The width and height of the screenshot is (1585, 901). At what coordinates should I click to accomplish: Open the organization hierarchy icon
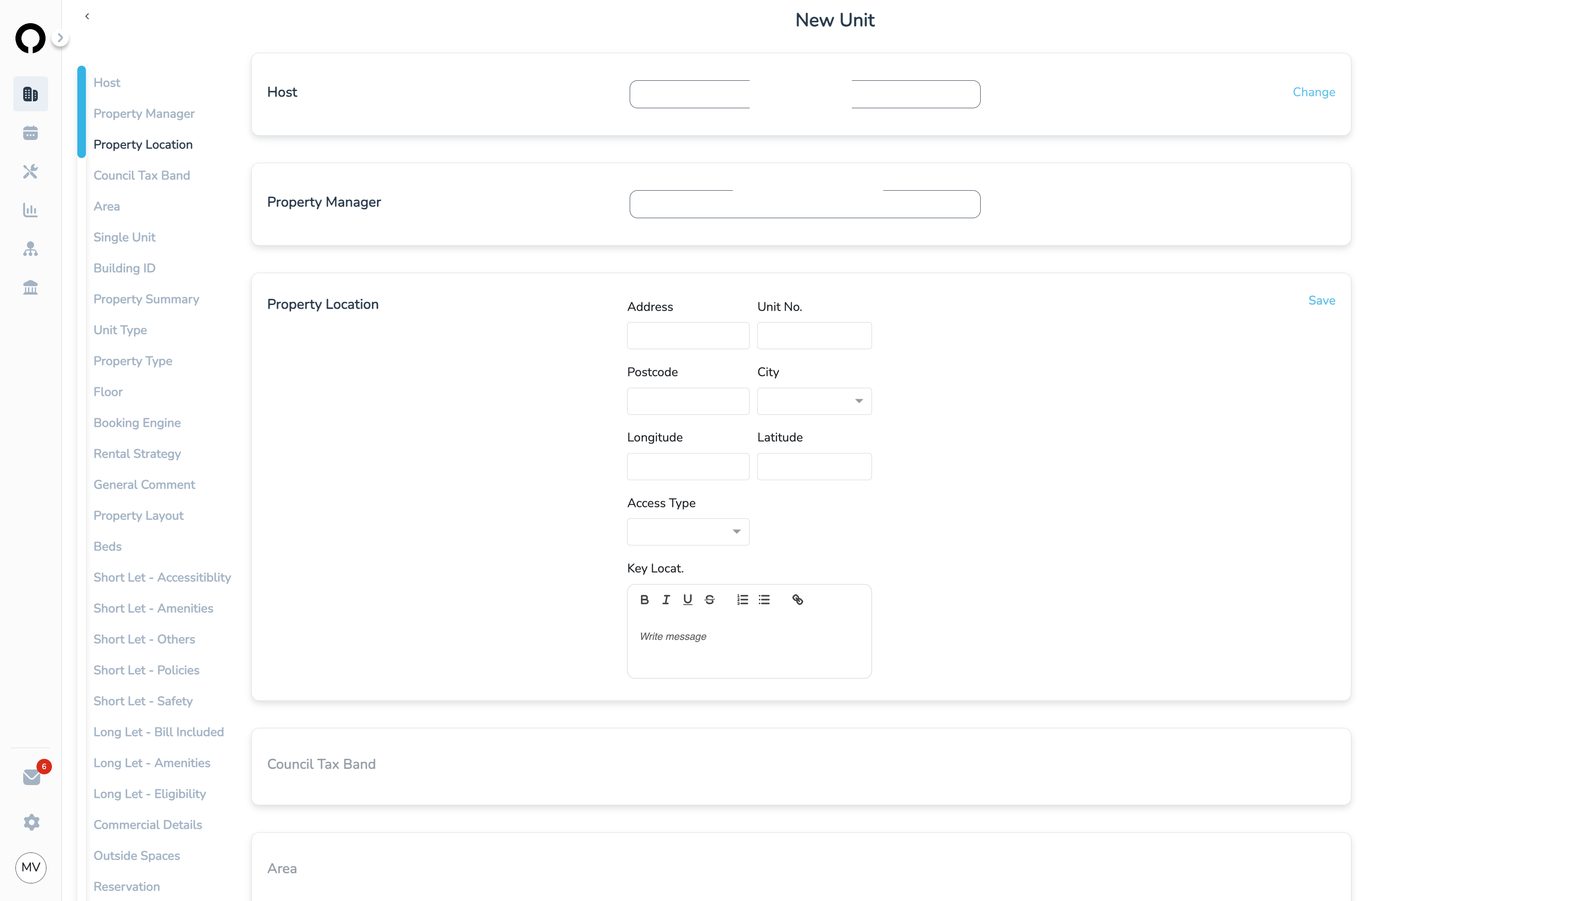(x=30, y=249)
